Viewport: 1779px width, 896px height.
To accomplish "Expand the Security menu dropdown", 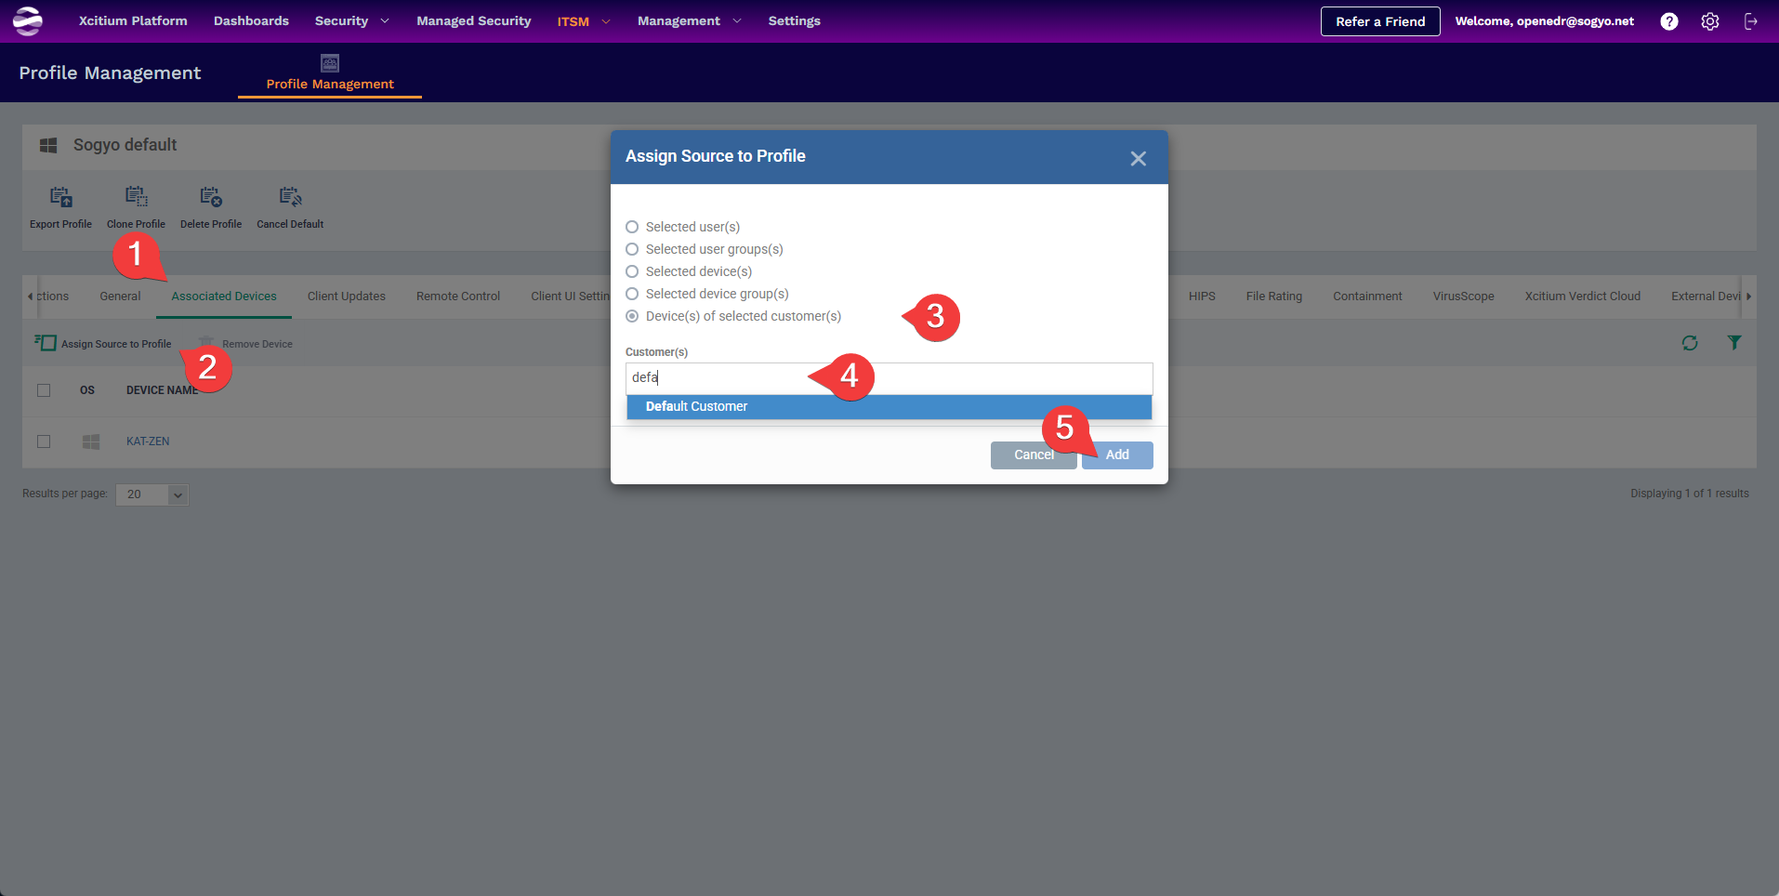I will coord(351,20).
